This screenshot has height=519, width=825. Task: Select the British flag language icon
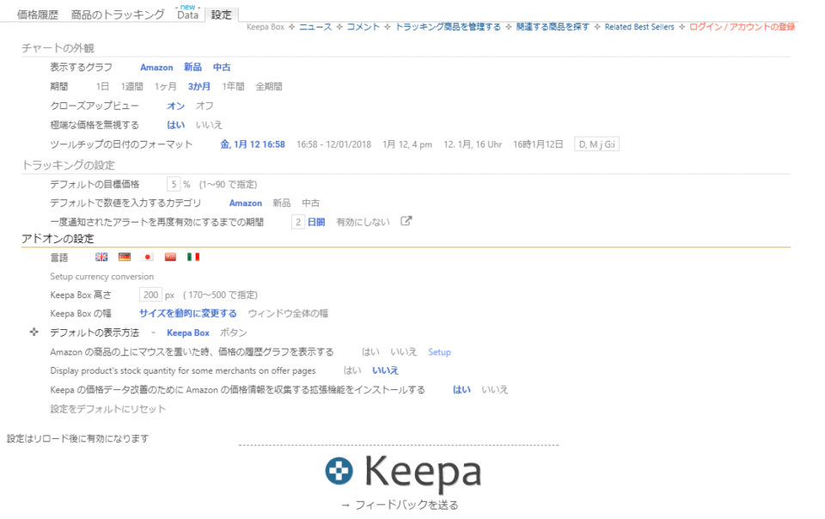101,257
